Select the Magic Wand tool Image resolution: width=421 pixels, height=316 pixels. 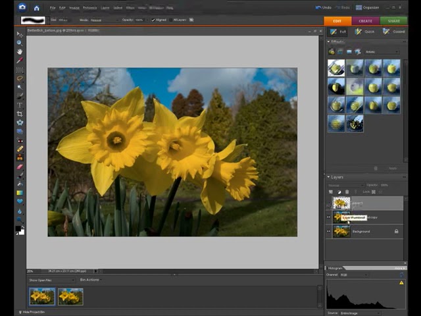coord(20,88)
